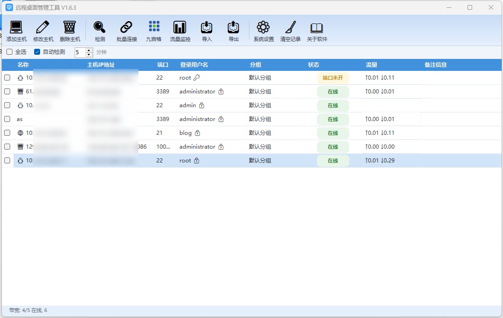This screenshot has width=503, height=318.
Task: Check the box for the admin port 22 row
Action: (x=7, y=105)
